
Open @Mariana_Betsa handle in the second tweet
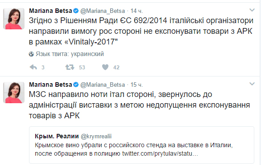[x=103, y=85]
